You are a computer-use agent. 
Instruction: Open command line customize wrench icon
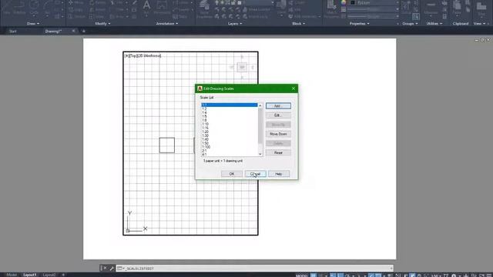(111, 269)
